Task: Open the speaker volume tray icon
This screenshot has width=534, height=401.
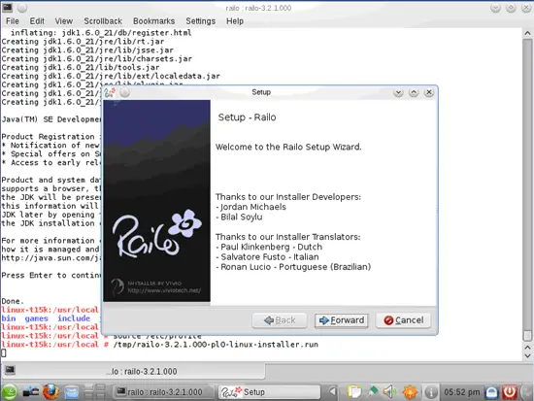Action: [x=389, y=392]
